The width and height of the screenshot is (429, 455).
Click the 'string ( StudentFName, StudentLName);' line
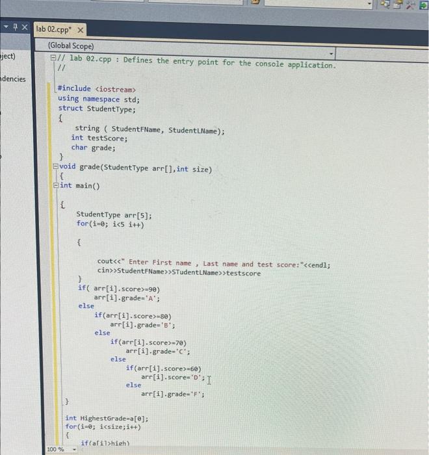coord(149,129)
